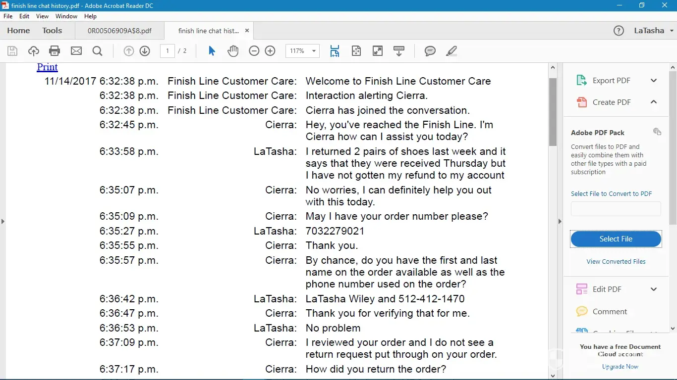Click the Save file icon

[12, 51]
